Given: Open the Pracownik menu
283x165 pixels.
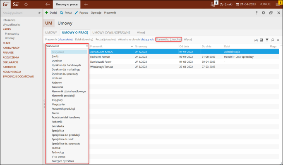Looking at the screenshot, I should 110,13.
